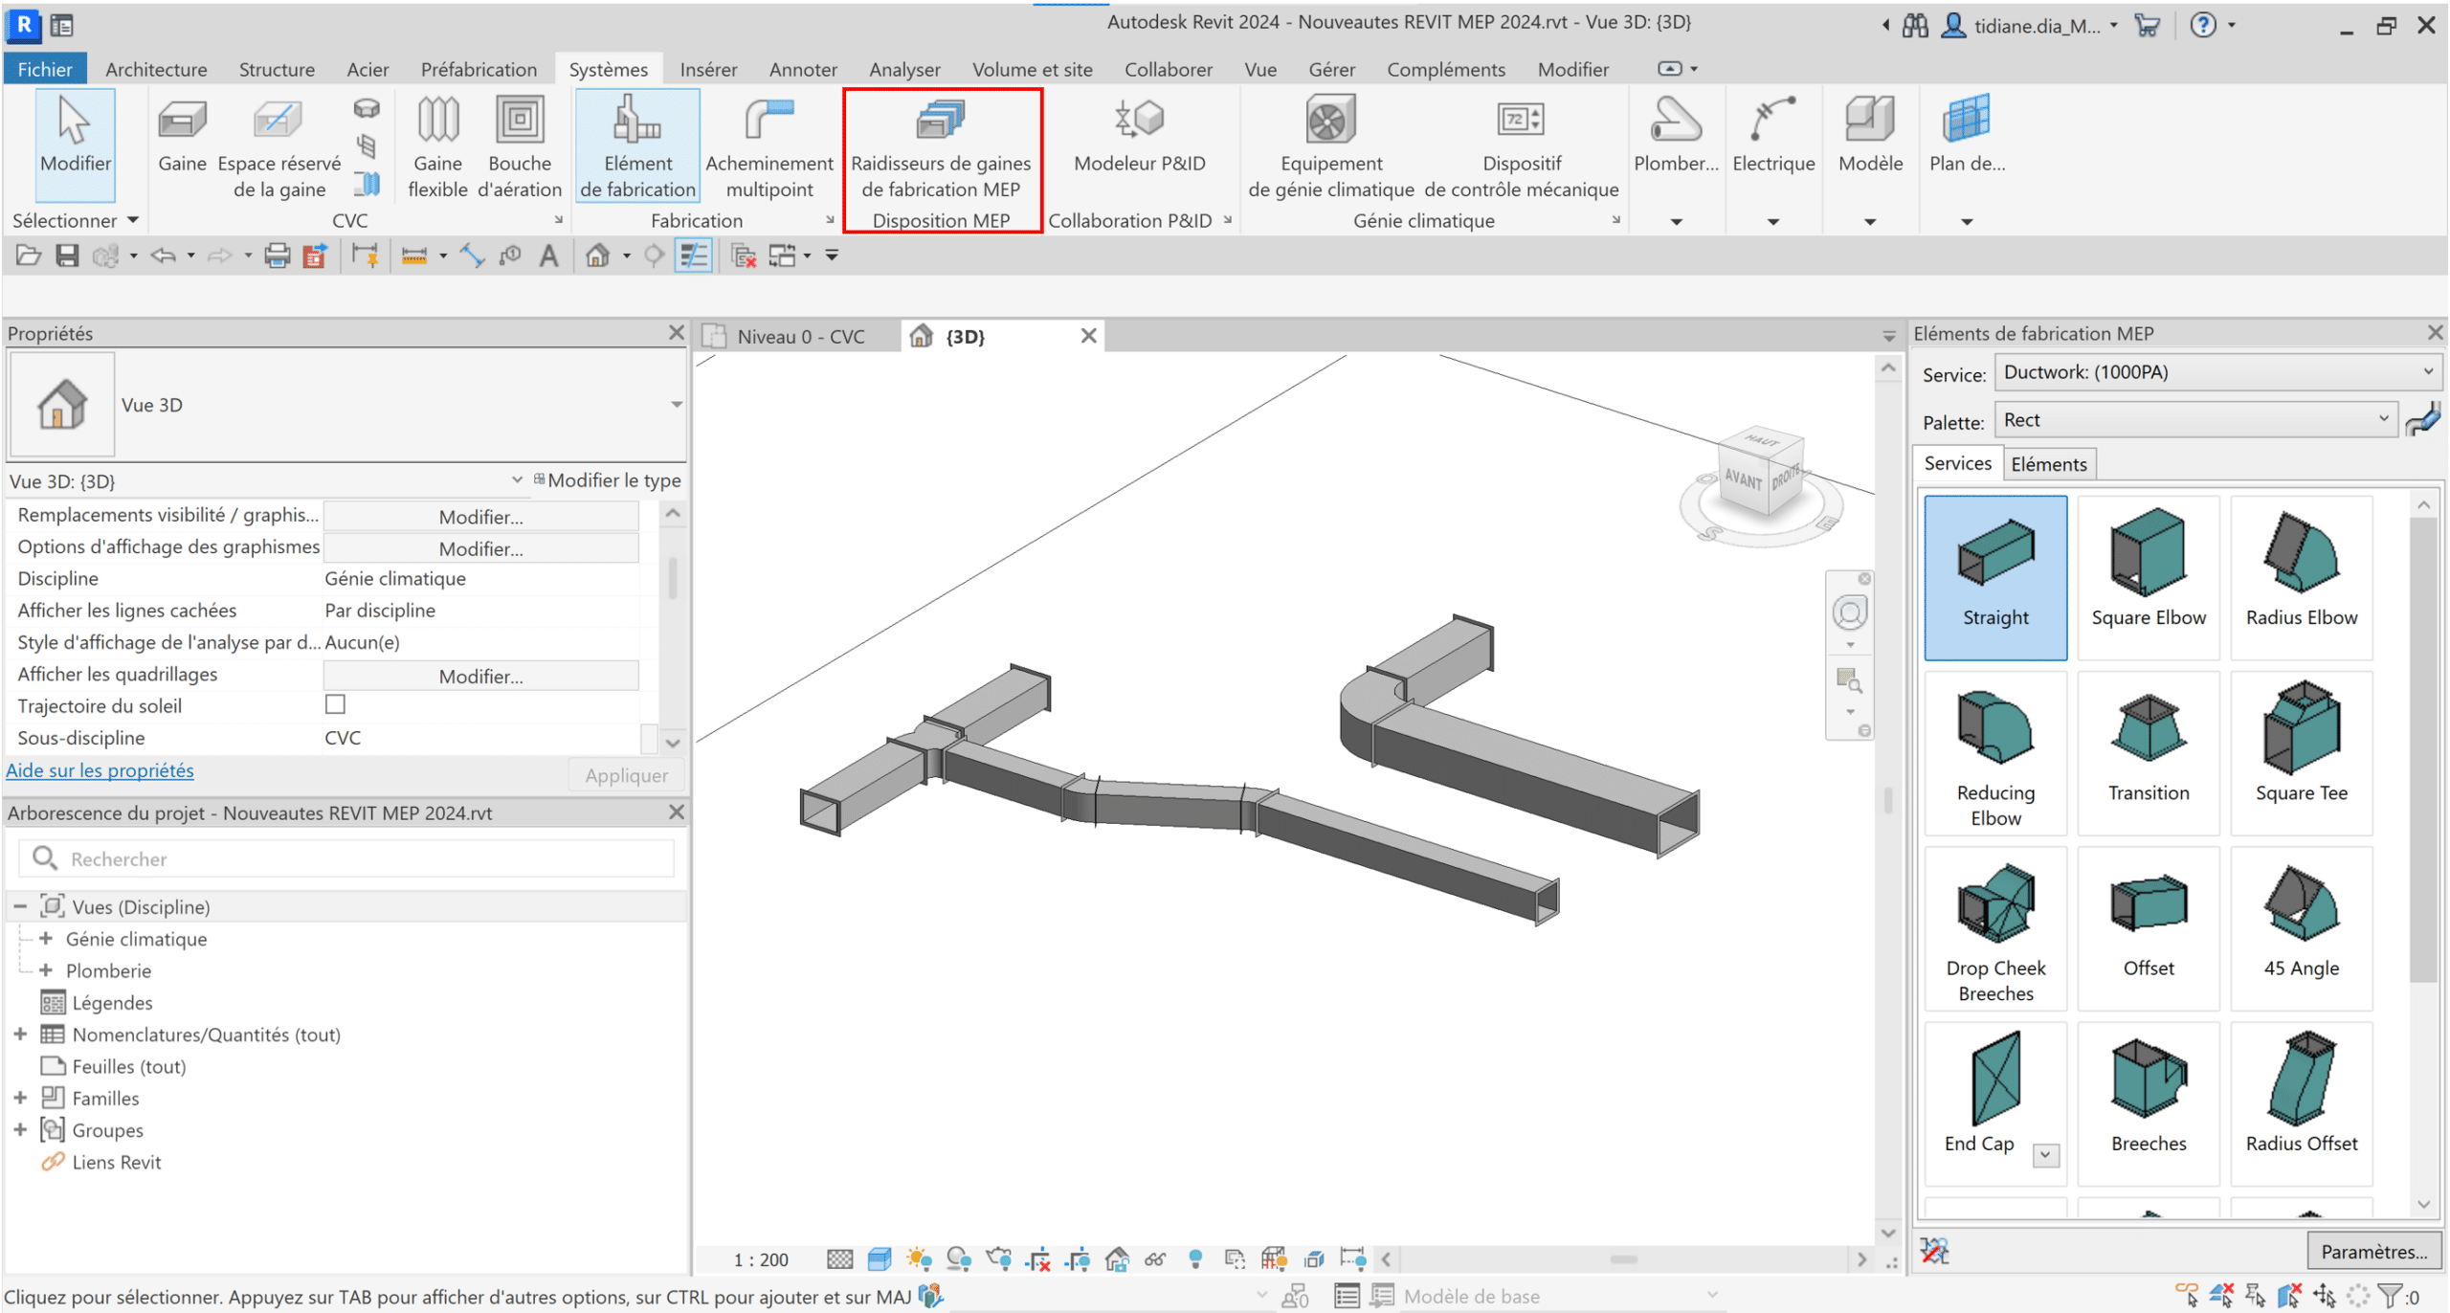Click the Appliquer button in Properties panel

(626, 774)
